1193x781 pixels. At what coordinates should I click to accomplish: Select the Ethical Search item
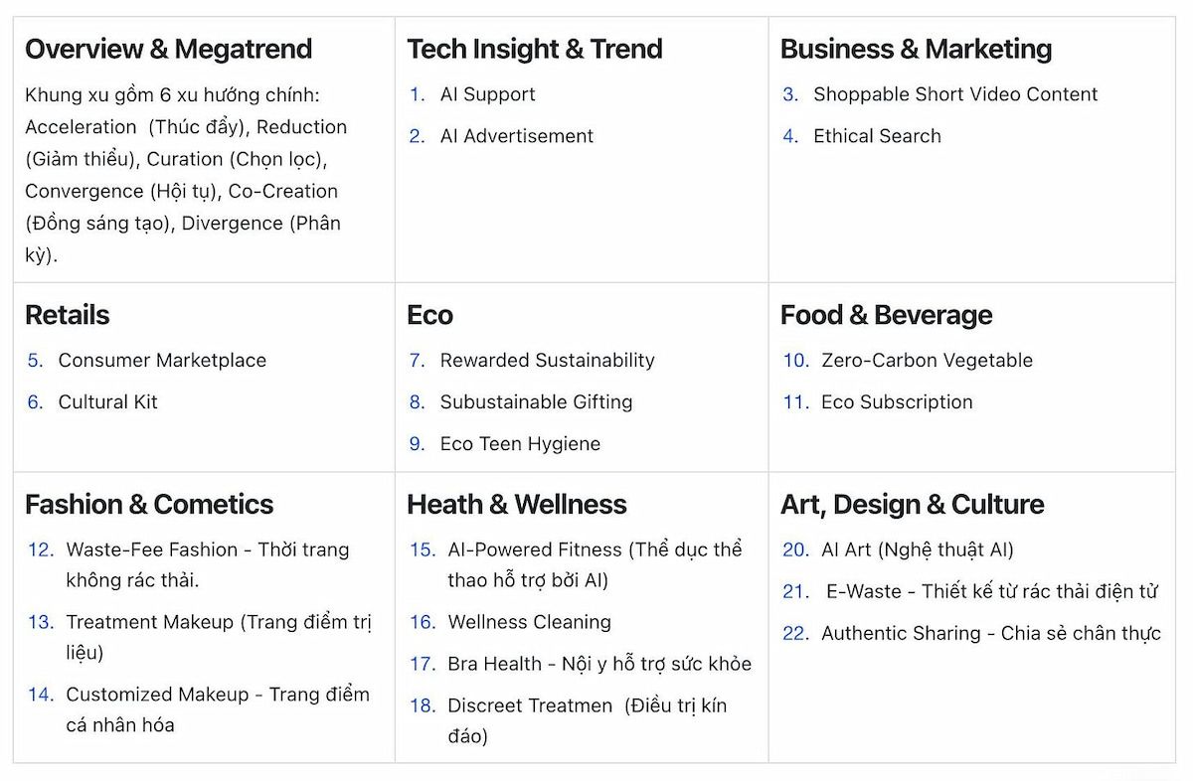(877, 136)
